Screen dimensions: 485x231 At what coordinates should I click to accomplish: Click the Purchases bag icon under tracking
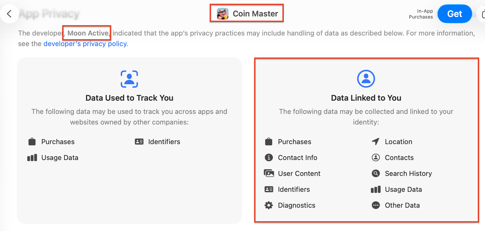(32, 142)
